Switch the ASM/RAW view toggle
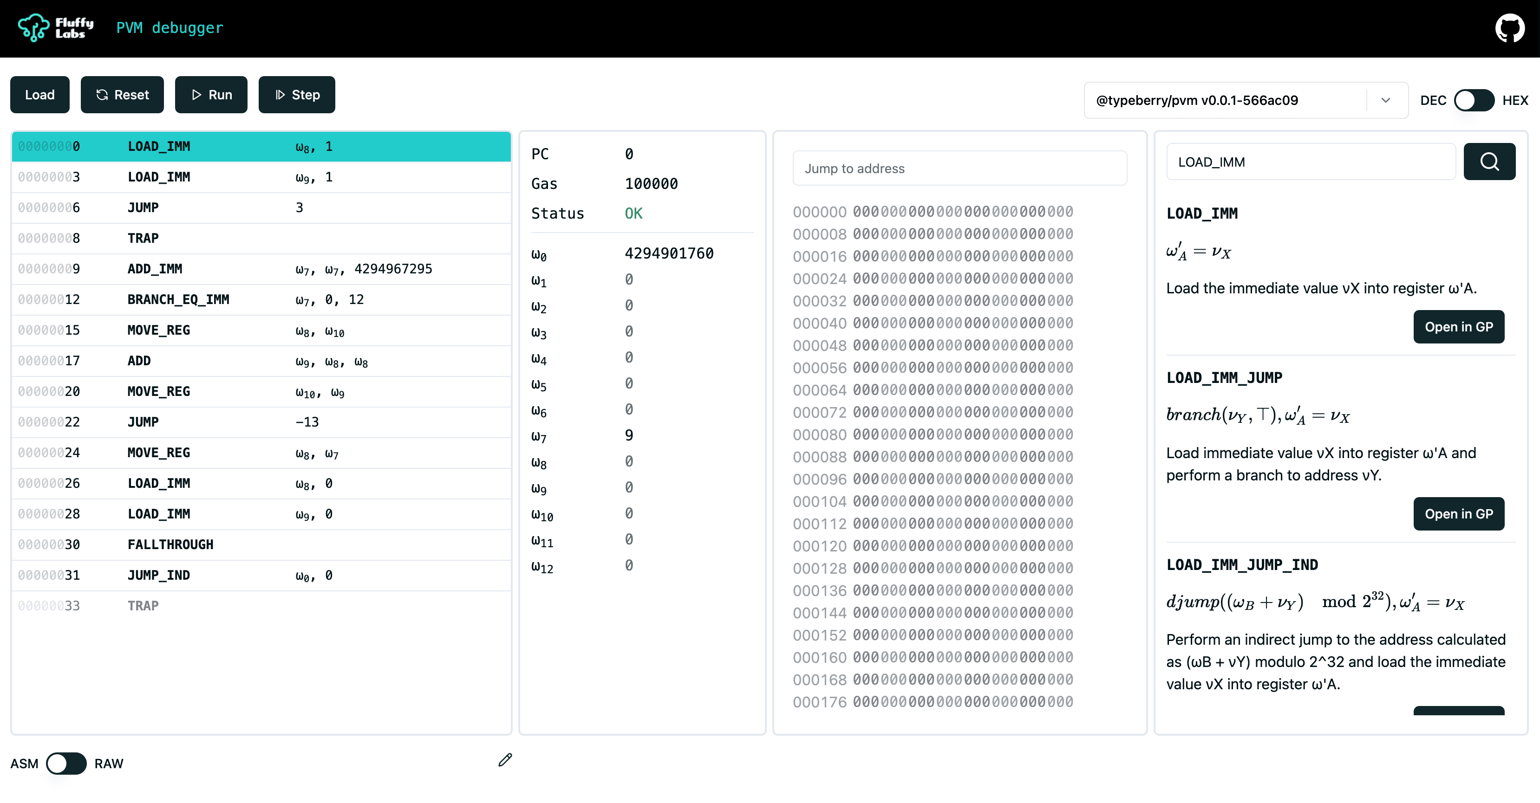This screenshot has height=803, width=1540. 66,763
